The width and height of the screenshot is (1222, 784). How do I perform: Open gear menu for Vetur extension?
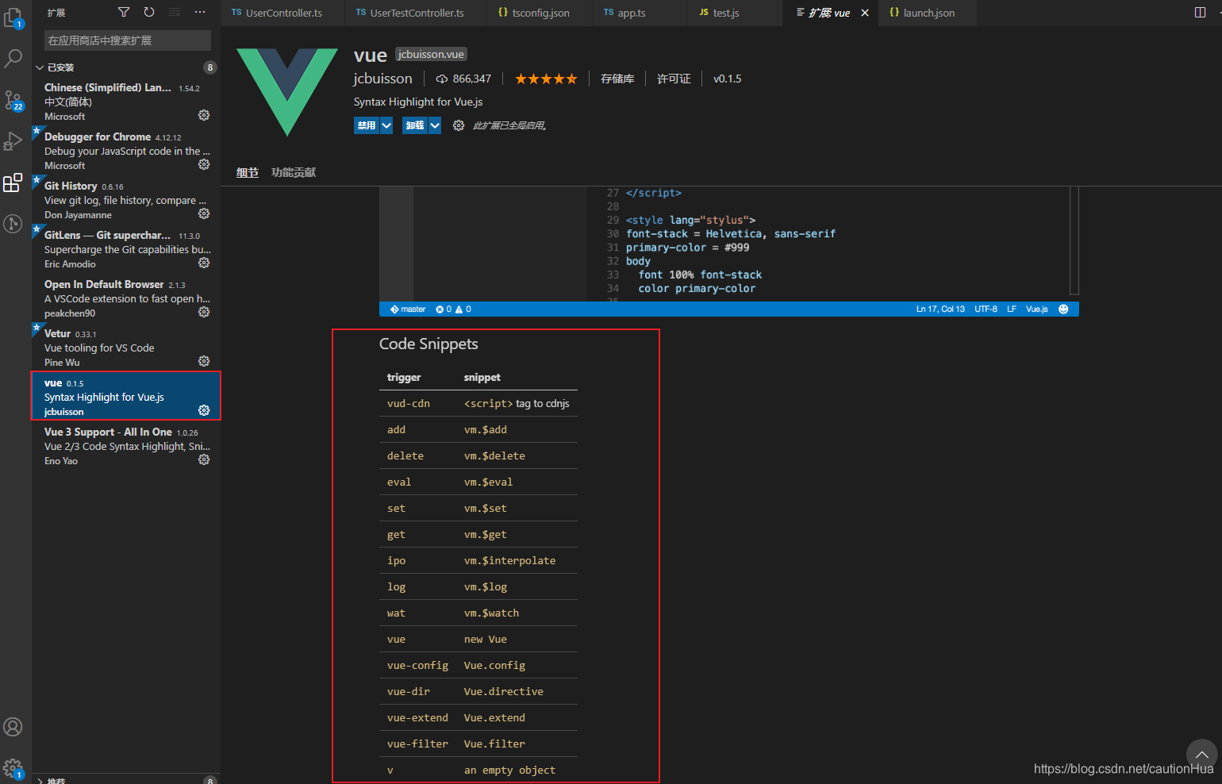click(x=204, y=361)
